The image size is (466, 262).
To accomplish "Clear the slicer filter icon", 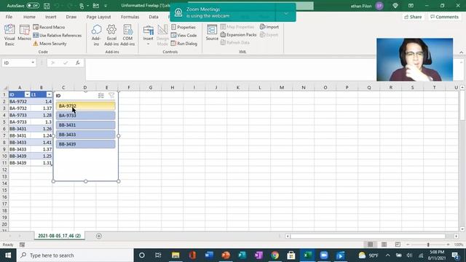I will click(111, 95).
